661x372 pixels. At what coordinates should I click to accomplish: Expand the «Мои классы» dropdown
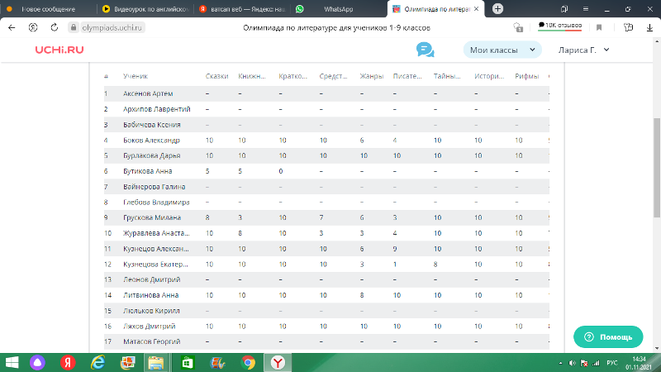click(502, 50)
